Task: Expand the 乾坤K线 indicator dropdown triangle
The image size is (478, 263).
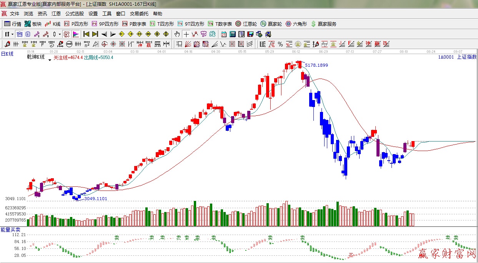Action: click(49, 60)
